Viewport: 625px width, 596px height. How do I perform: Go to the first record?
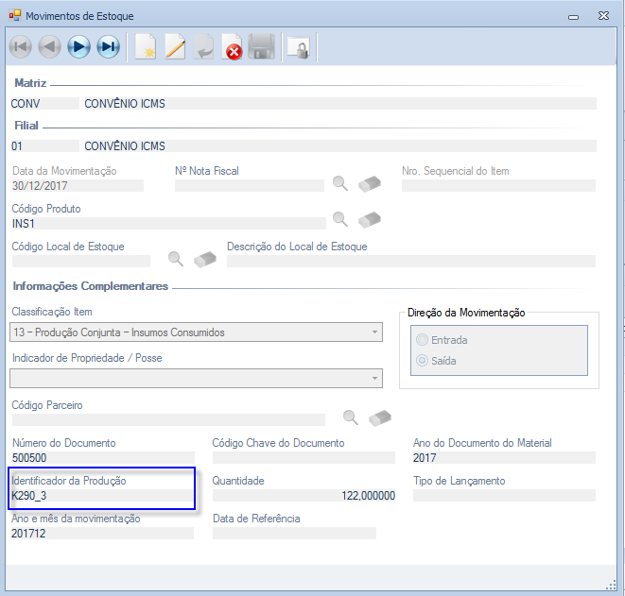click(21, 47)
